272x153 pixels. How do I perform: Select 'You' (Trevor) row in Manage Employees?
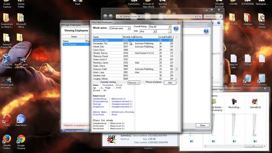point(76,44)
